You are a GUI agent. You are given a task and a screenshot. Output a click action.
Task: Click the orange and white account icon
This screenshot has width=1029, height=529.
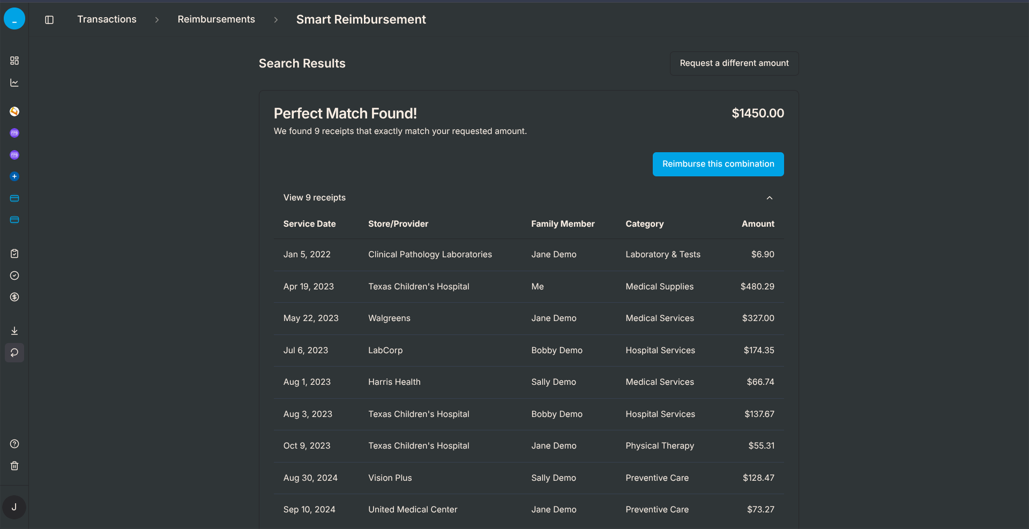(14, 111)
